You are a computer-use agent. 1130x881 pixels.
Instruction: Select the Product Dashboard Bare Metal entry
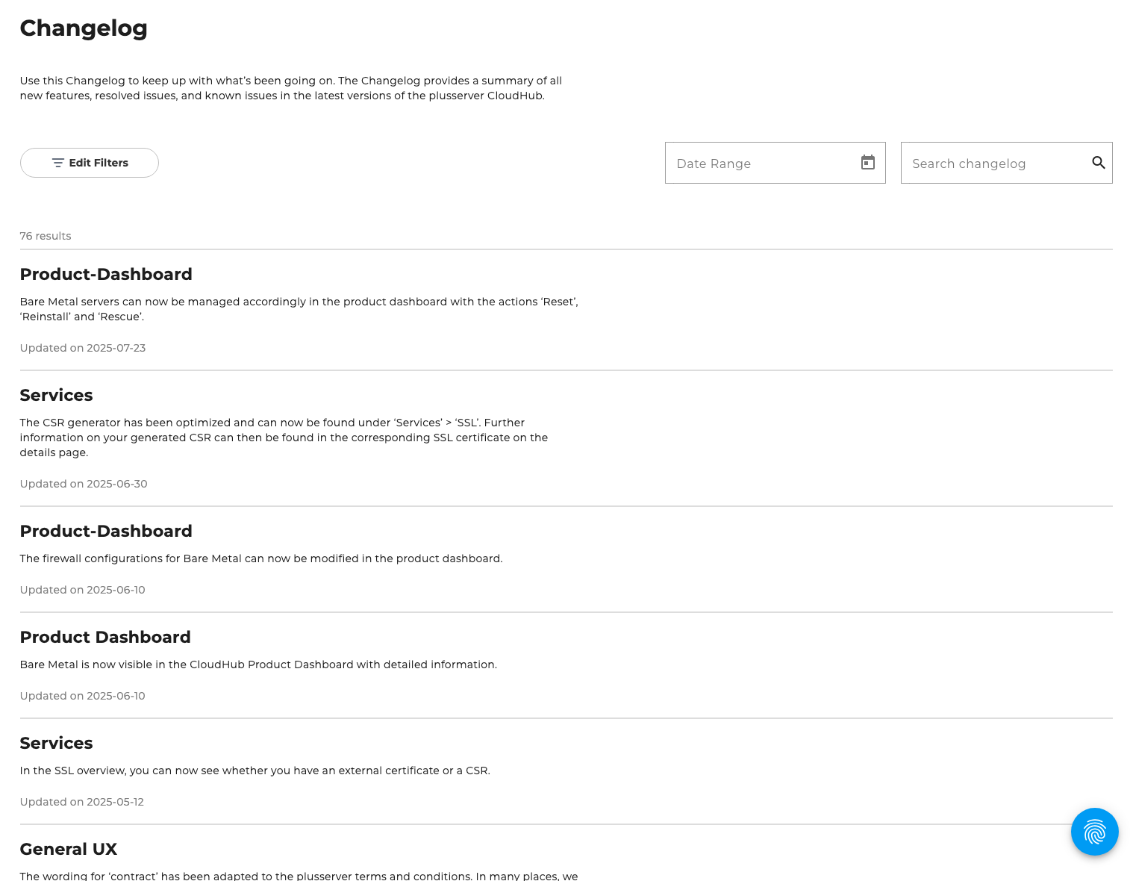click(105, 637)
